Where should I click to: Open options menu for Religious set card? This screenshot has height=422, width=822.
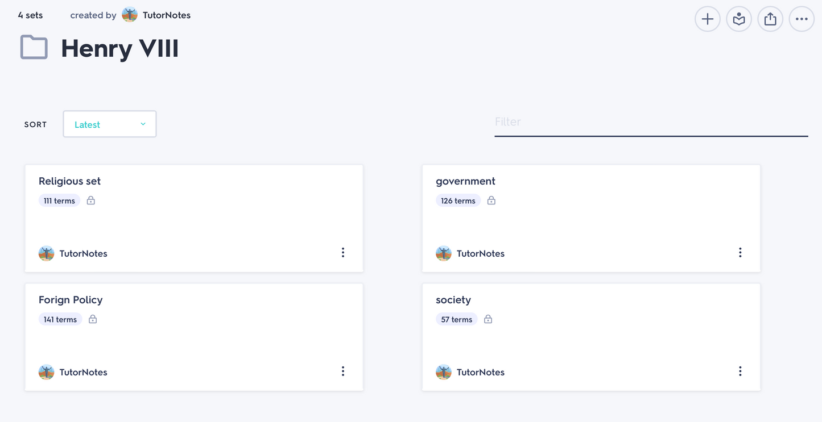[343, 253]
